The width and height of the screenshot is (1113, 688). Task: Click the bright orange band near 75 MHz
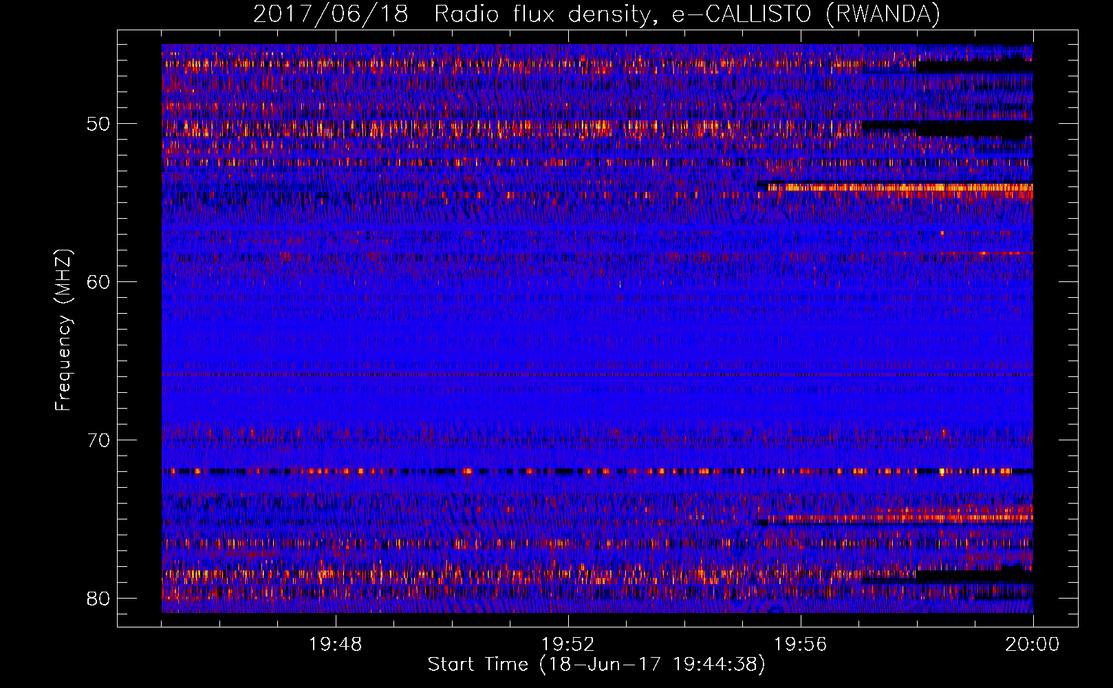point(900,517)
